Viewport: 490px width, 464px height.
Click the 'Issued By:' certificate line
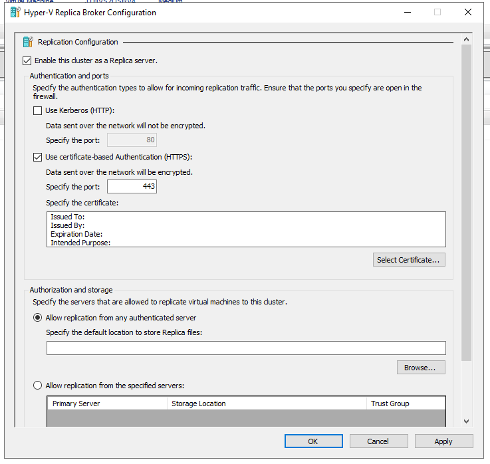[68, 225]
